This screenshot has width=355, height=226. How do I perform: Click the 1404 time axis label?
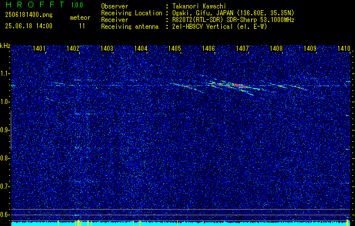point(141,48)
